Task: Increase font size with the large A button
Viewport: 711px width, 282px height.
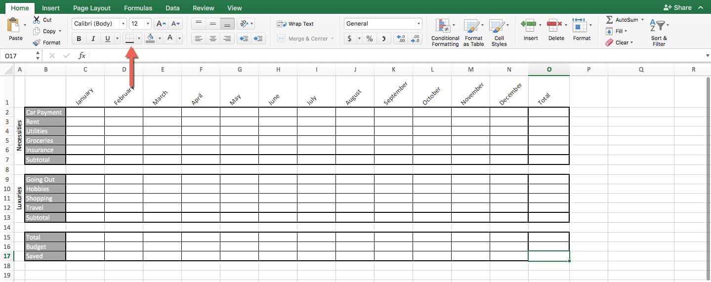Action: pos(159,24)
